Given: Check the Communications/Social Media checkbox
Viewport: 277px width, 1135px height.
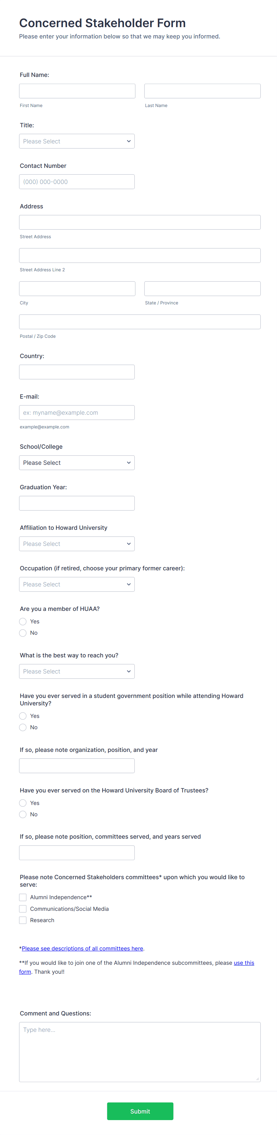Looking at the screenshot, I should point(22,908).
